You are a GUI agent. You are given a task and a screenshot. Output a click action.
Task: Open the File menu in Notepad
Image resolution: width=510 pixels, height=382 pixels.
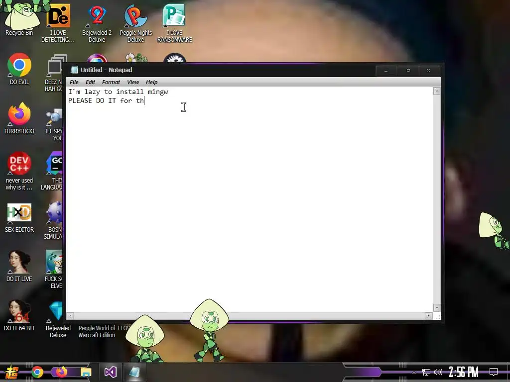pyautogui.click(x=74, y=82)
